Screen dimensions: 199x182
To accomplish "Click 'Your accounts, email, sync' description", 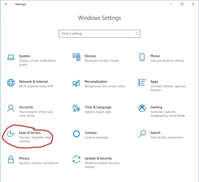I will (x=36, y=114).
